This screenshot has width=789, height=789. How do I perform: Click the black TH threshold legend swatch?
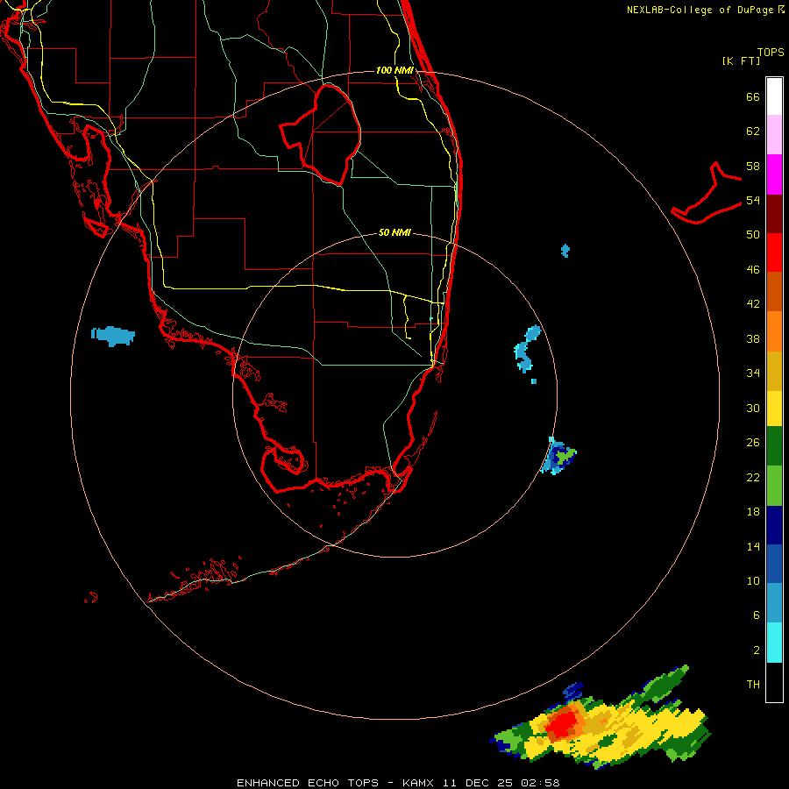point(774,682)
